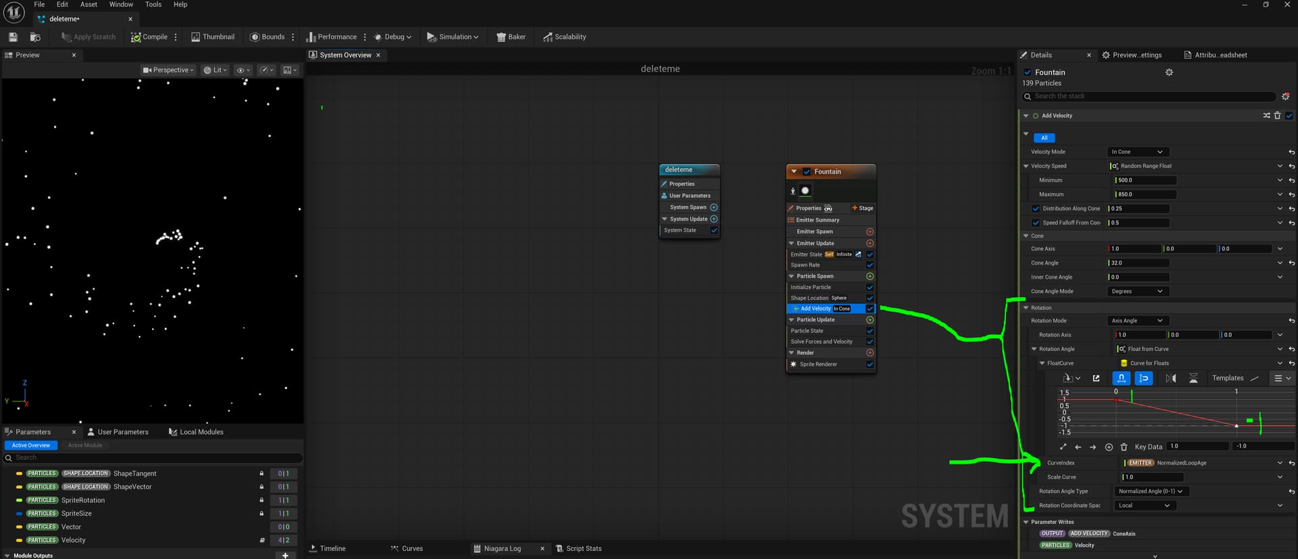1298x559 pixels.
Task: Uncheck the Distribution Along Cone checkbox
Action: pos(1036,209)
